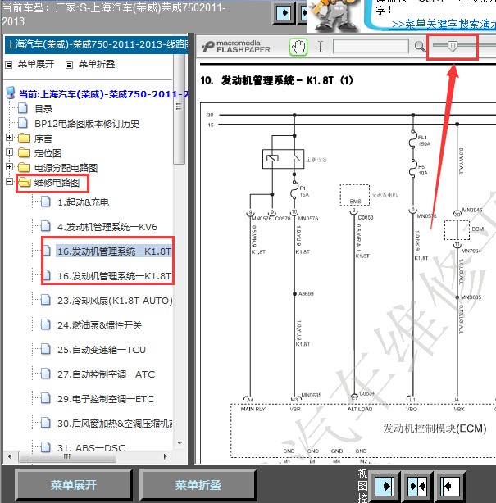Screen dimensions: 496x503
Task: Click the computer icon beside 当前 root node
Action: tap(11, 93)
